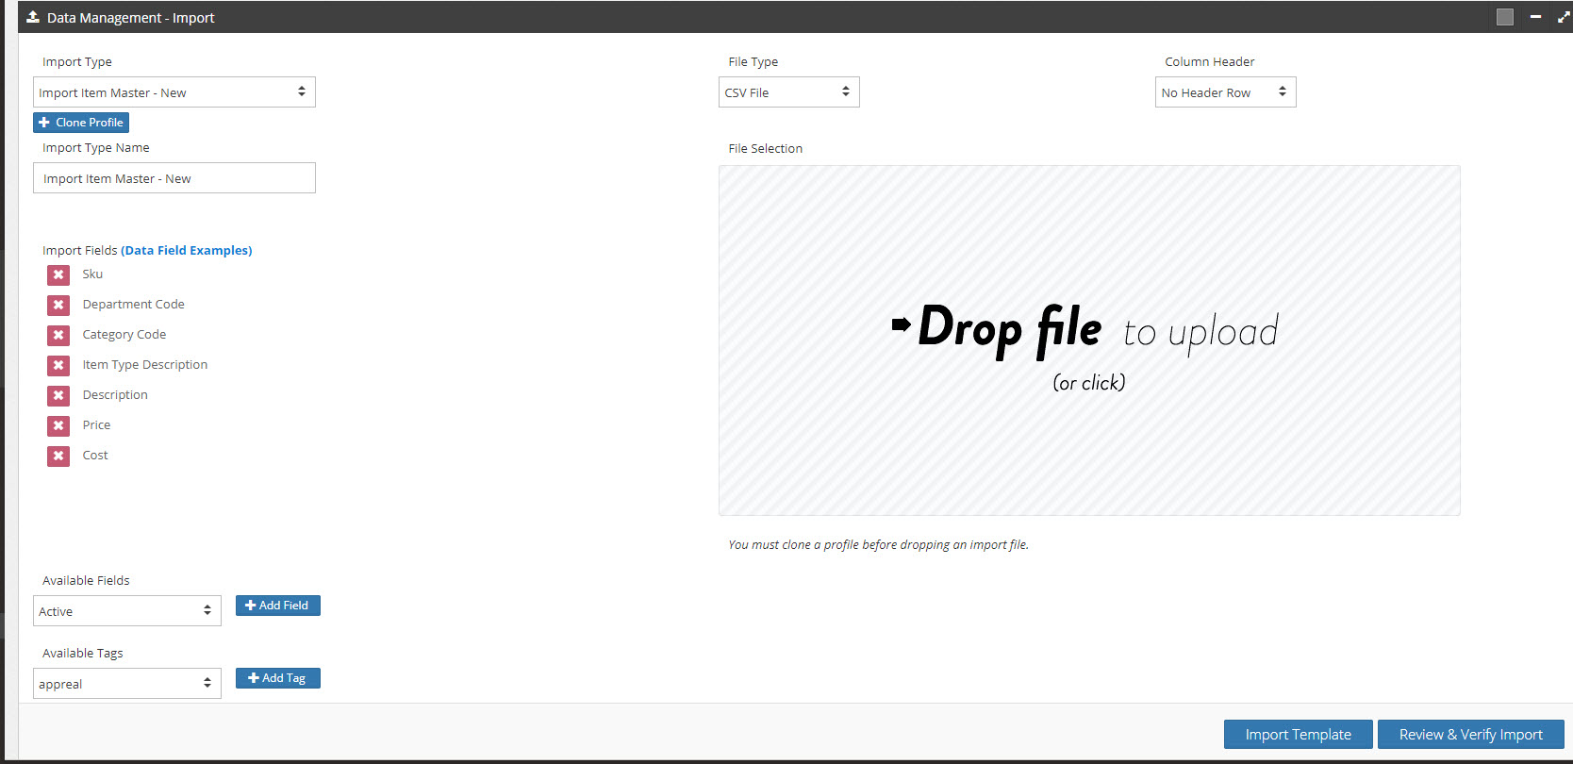This screenshot has width=1573, height=764.
Task: Remove the Category Code import field
Action: [58, 335]
